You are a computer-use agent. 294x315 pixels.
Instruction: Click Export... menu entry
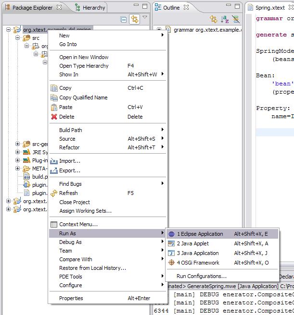pos(108,171)
